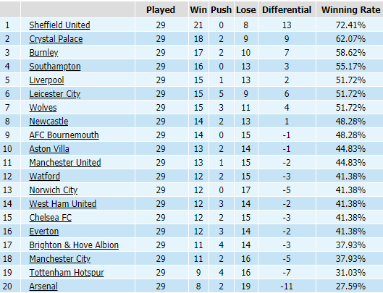Open the Sheffield United team link
Viewport: 383px width, 293px height.
[x=59, y=25]
